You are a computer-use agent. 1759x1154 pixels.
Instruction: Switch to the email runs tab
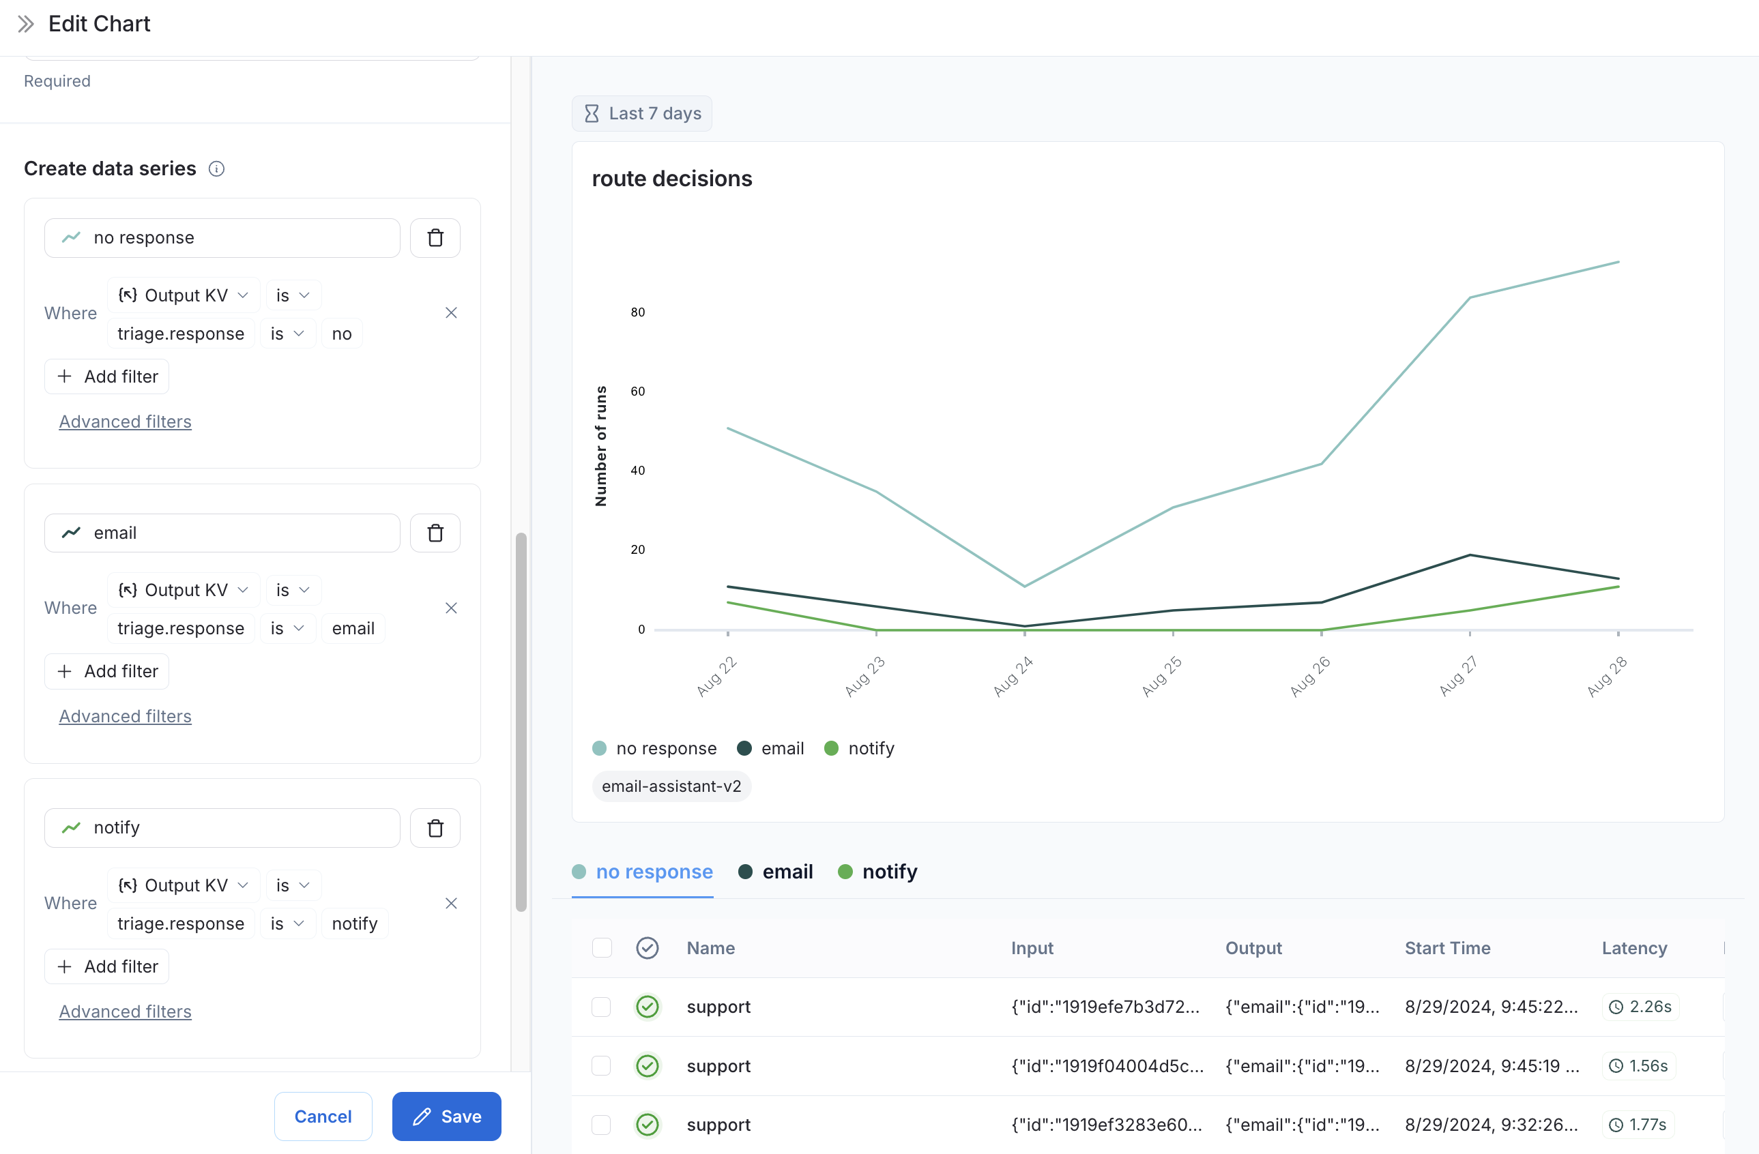pos(776,872)
